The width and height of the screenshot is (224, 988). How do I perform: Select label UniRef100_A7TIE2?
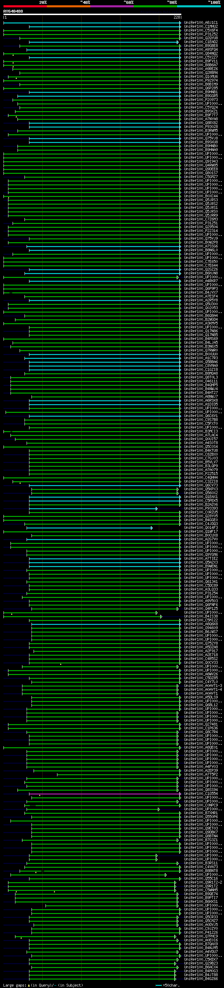pos(201,558)
